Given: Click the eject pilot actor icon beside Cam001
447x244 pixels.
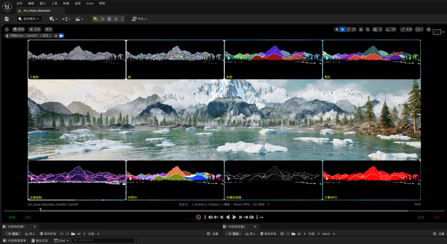Looking at the screenshot, I should [56, 36].
